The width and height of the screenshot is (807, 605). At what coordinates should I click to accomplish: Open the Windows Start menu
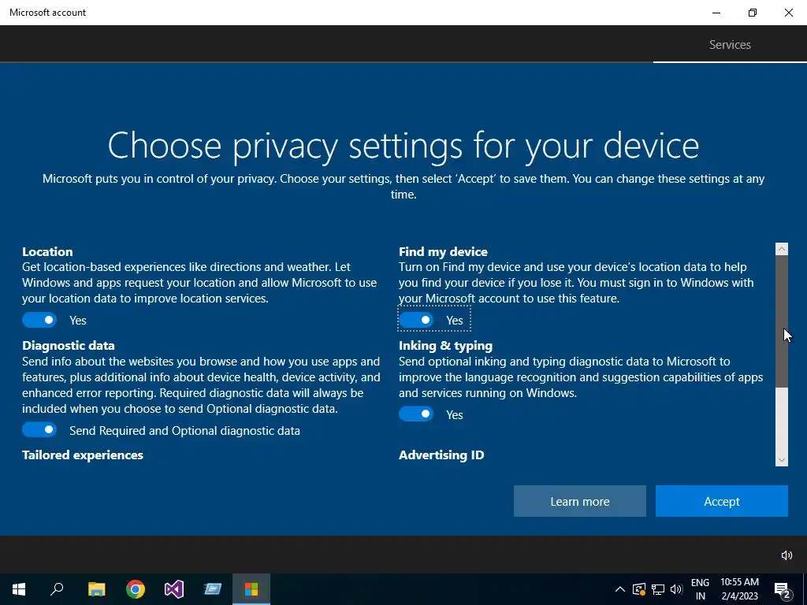19,589
